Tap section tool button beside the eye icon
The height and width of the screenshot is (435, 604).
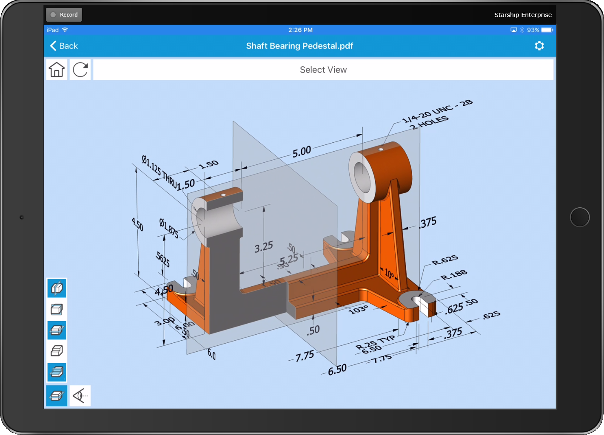click(x=57, y=396)
